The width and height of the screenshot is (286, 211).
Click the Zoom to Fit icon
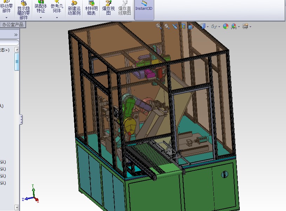[x=159, y=26]
